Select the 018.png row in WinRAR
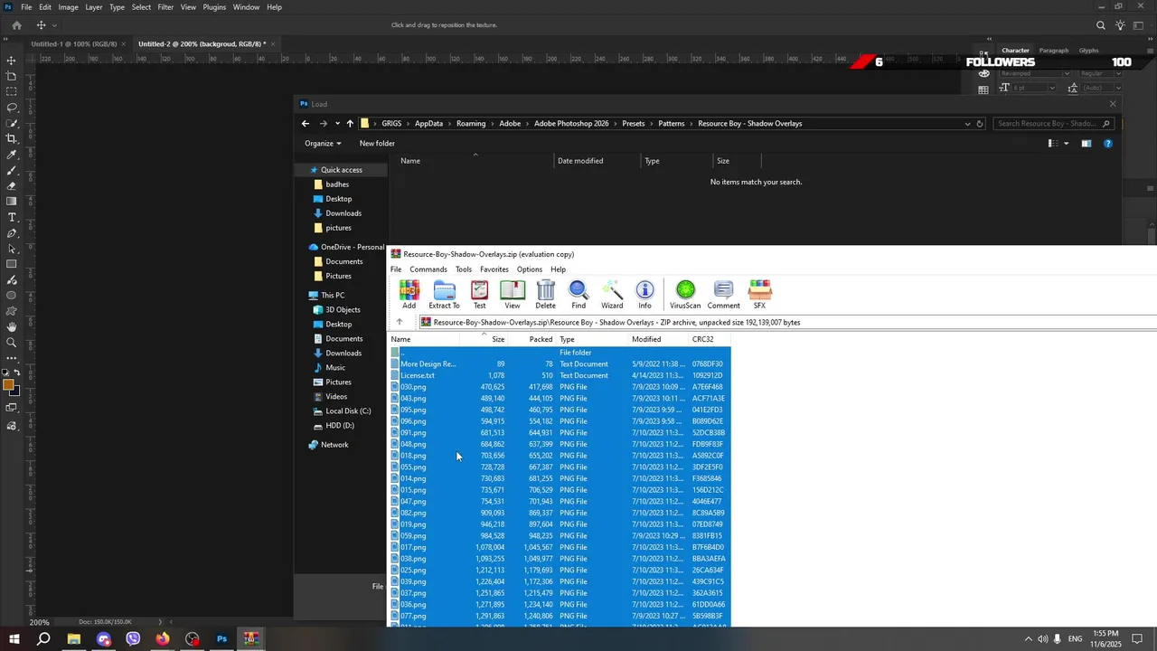1157x651 pixels. coord(560,456)
